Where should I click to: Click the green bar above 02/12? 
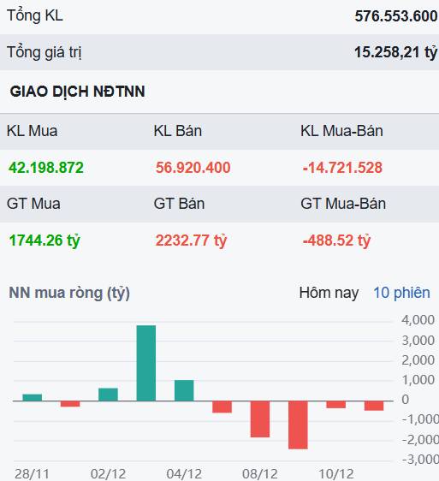108,395
